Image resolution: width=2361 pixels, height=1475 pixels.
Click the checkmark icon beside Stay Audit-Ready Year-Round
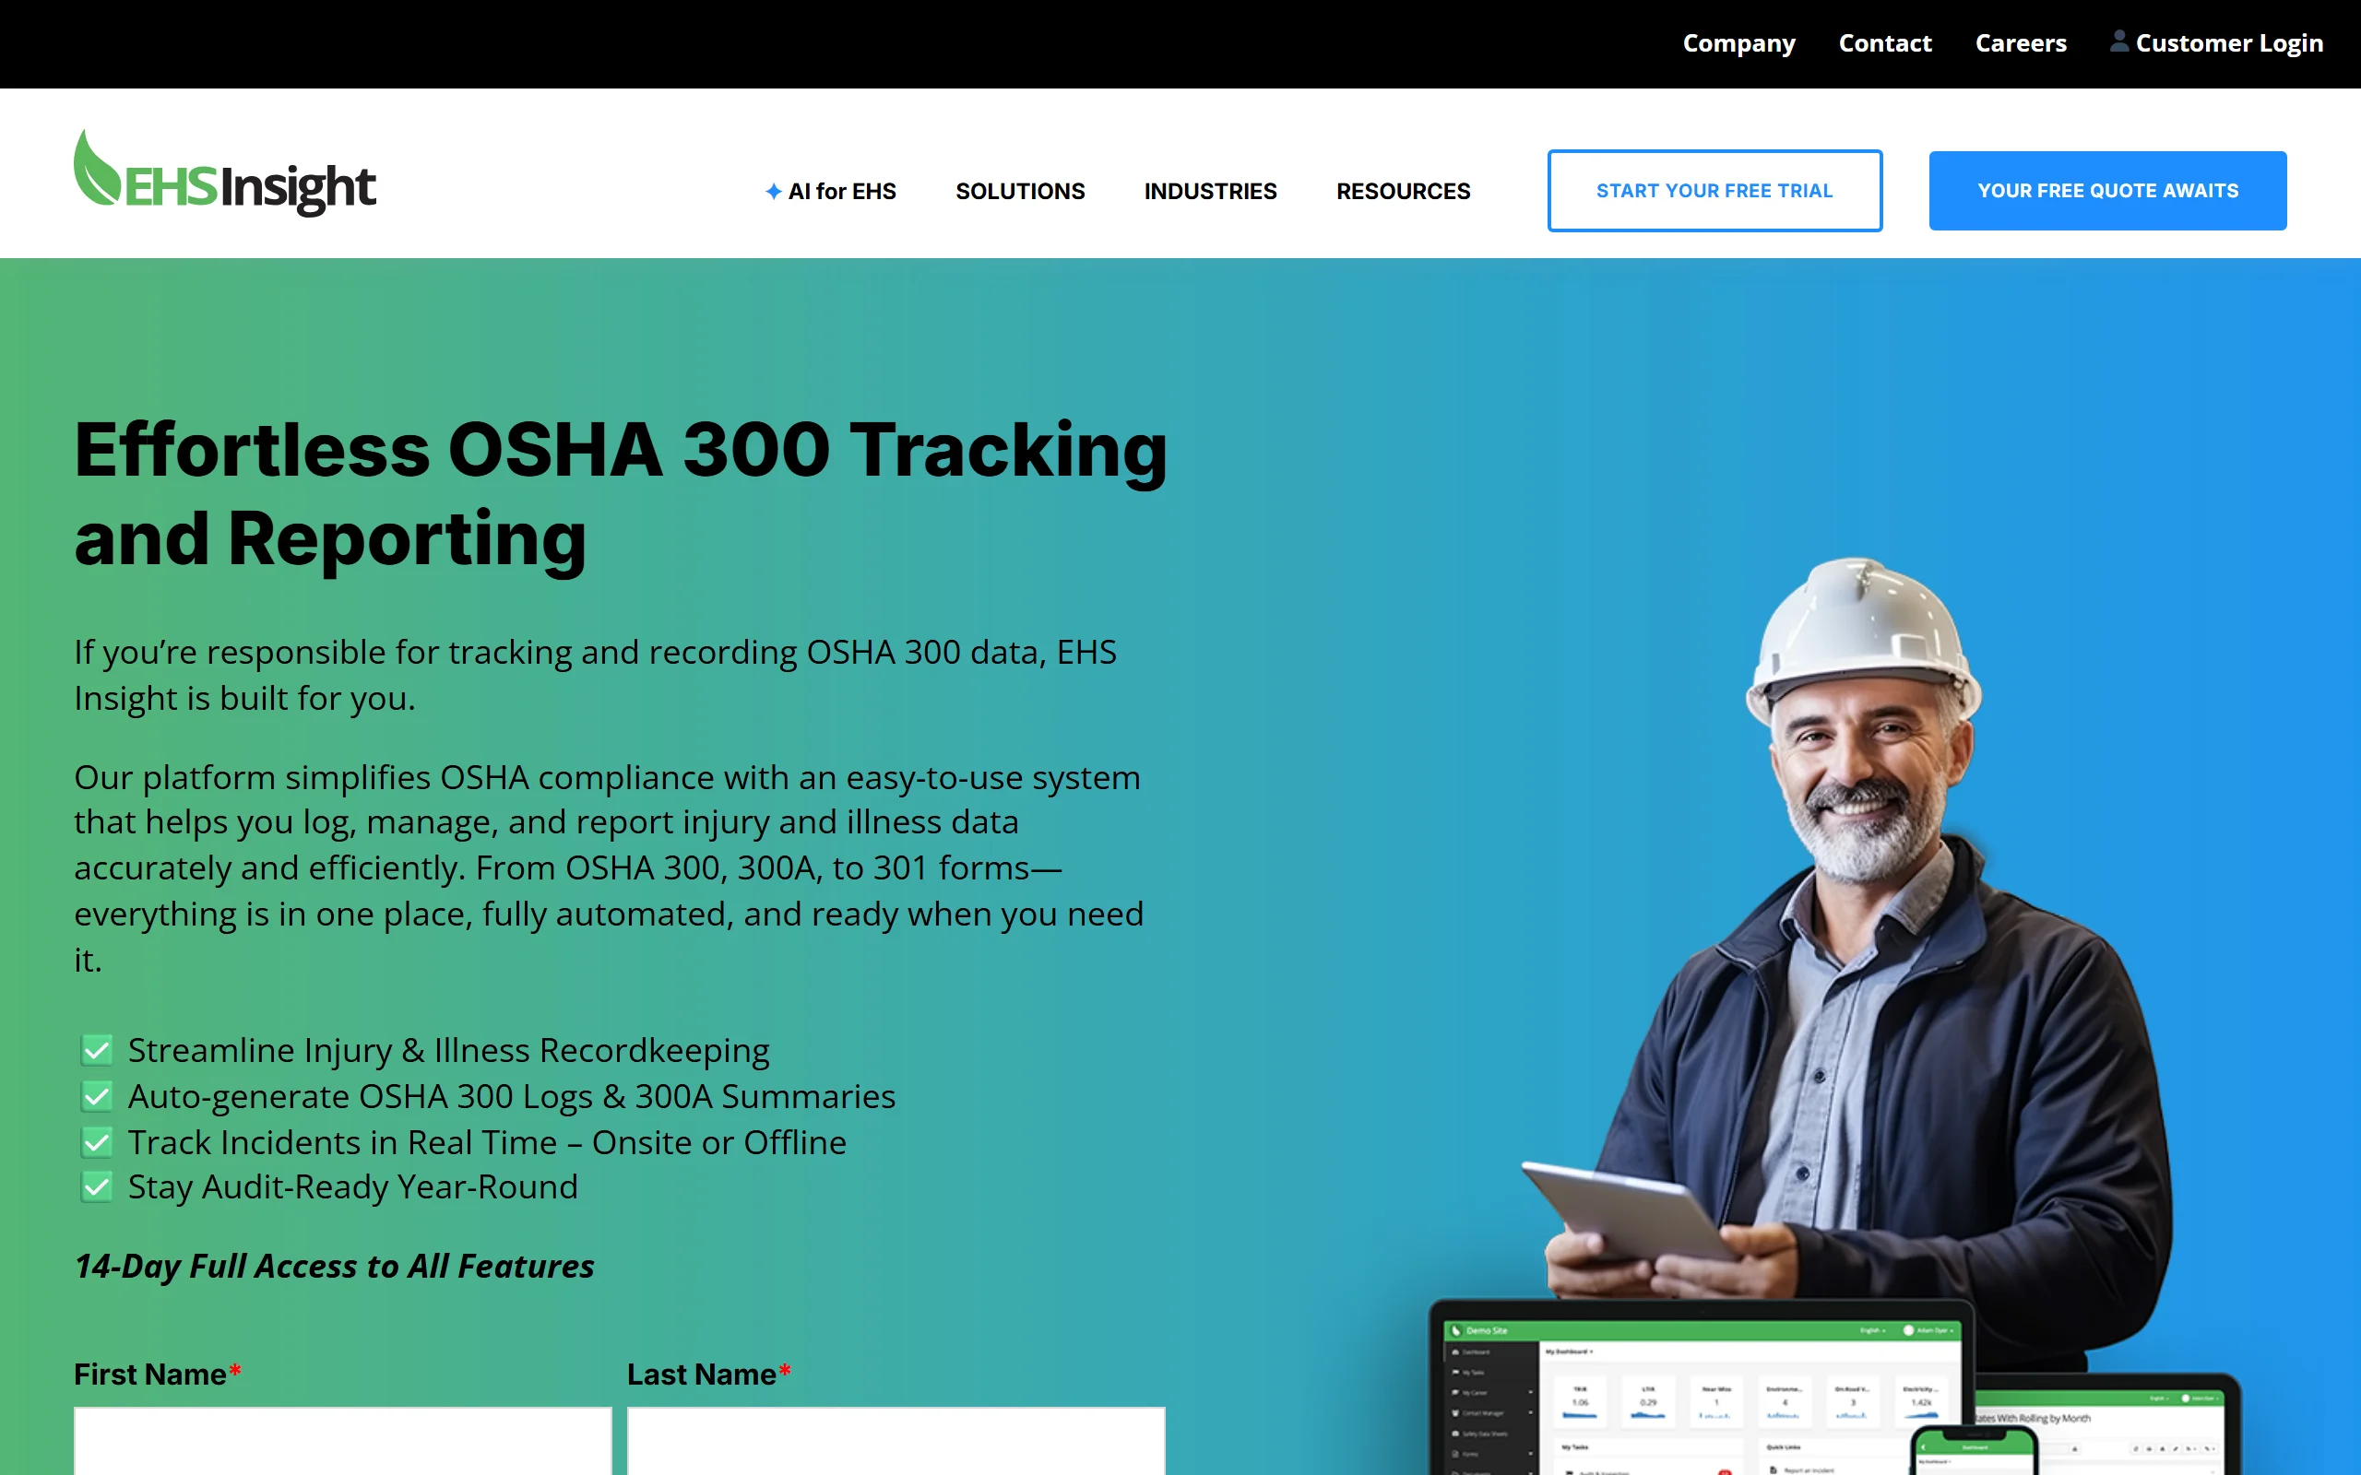(97, 1187)
